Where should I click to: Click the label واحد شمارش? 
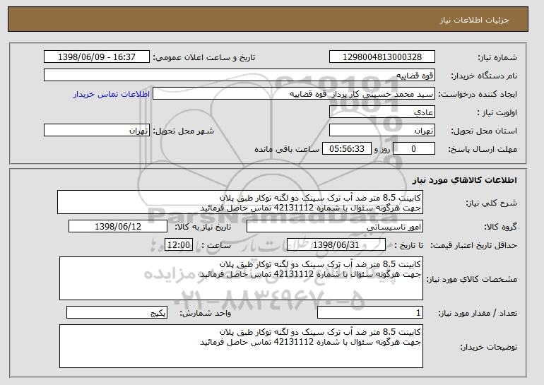[205, 313]
